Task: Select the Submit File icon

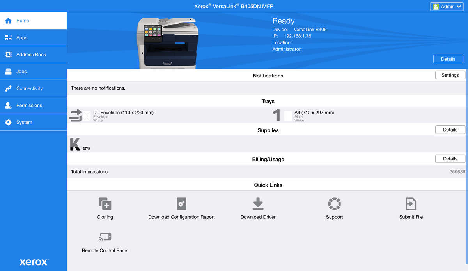Action: coord(411,204)
